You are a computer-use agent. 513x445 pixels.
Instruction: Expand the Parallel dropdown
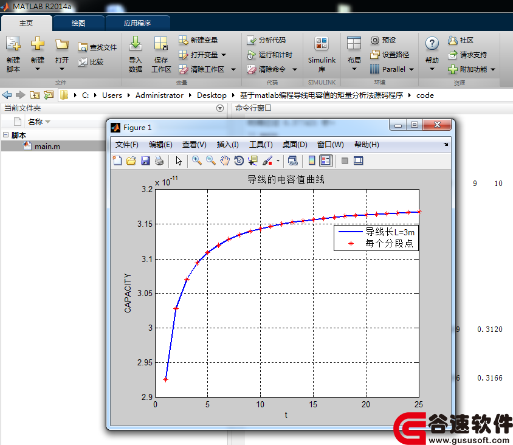click(411, 69)
